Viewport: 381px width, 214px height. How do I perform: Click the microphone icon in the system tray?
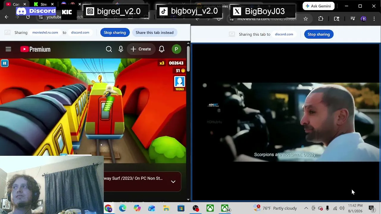pyautogui.click(x=327, y=208)
